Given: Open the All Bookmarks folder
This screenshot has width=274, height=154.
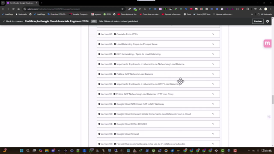Looking at the screenshot, I should click(x=265, y=14).
